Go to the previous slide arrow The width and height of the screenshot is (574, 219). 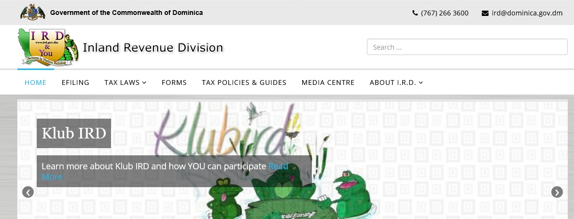pyautogui.click(x=28, y=192)
